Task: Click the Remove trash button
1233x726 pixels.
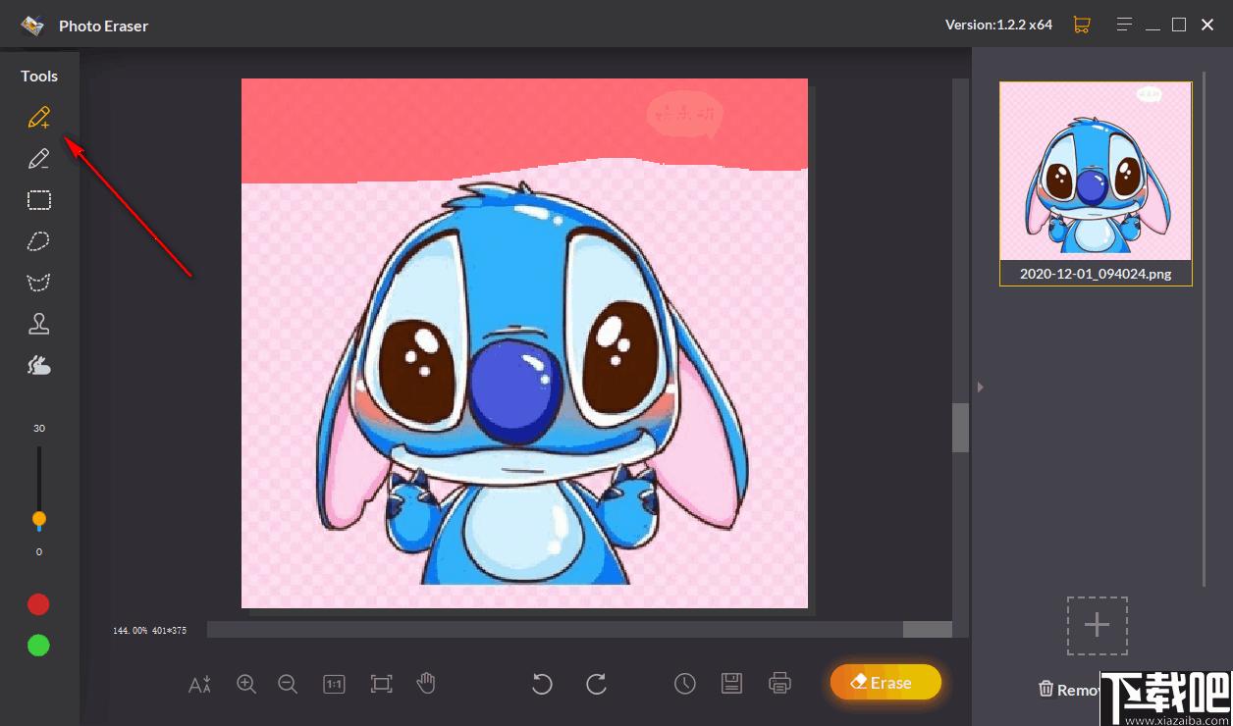Action: [1069, 690]
